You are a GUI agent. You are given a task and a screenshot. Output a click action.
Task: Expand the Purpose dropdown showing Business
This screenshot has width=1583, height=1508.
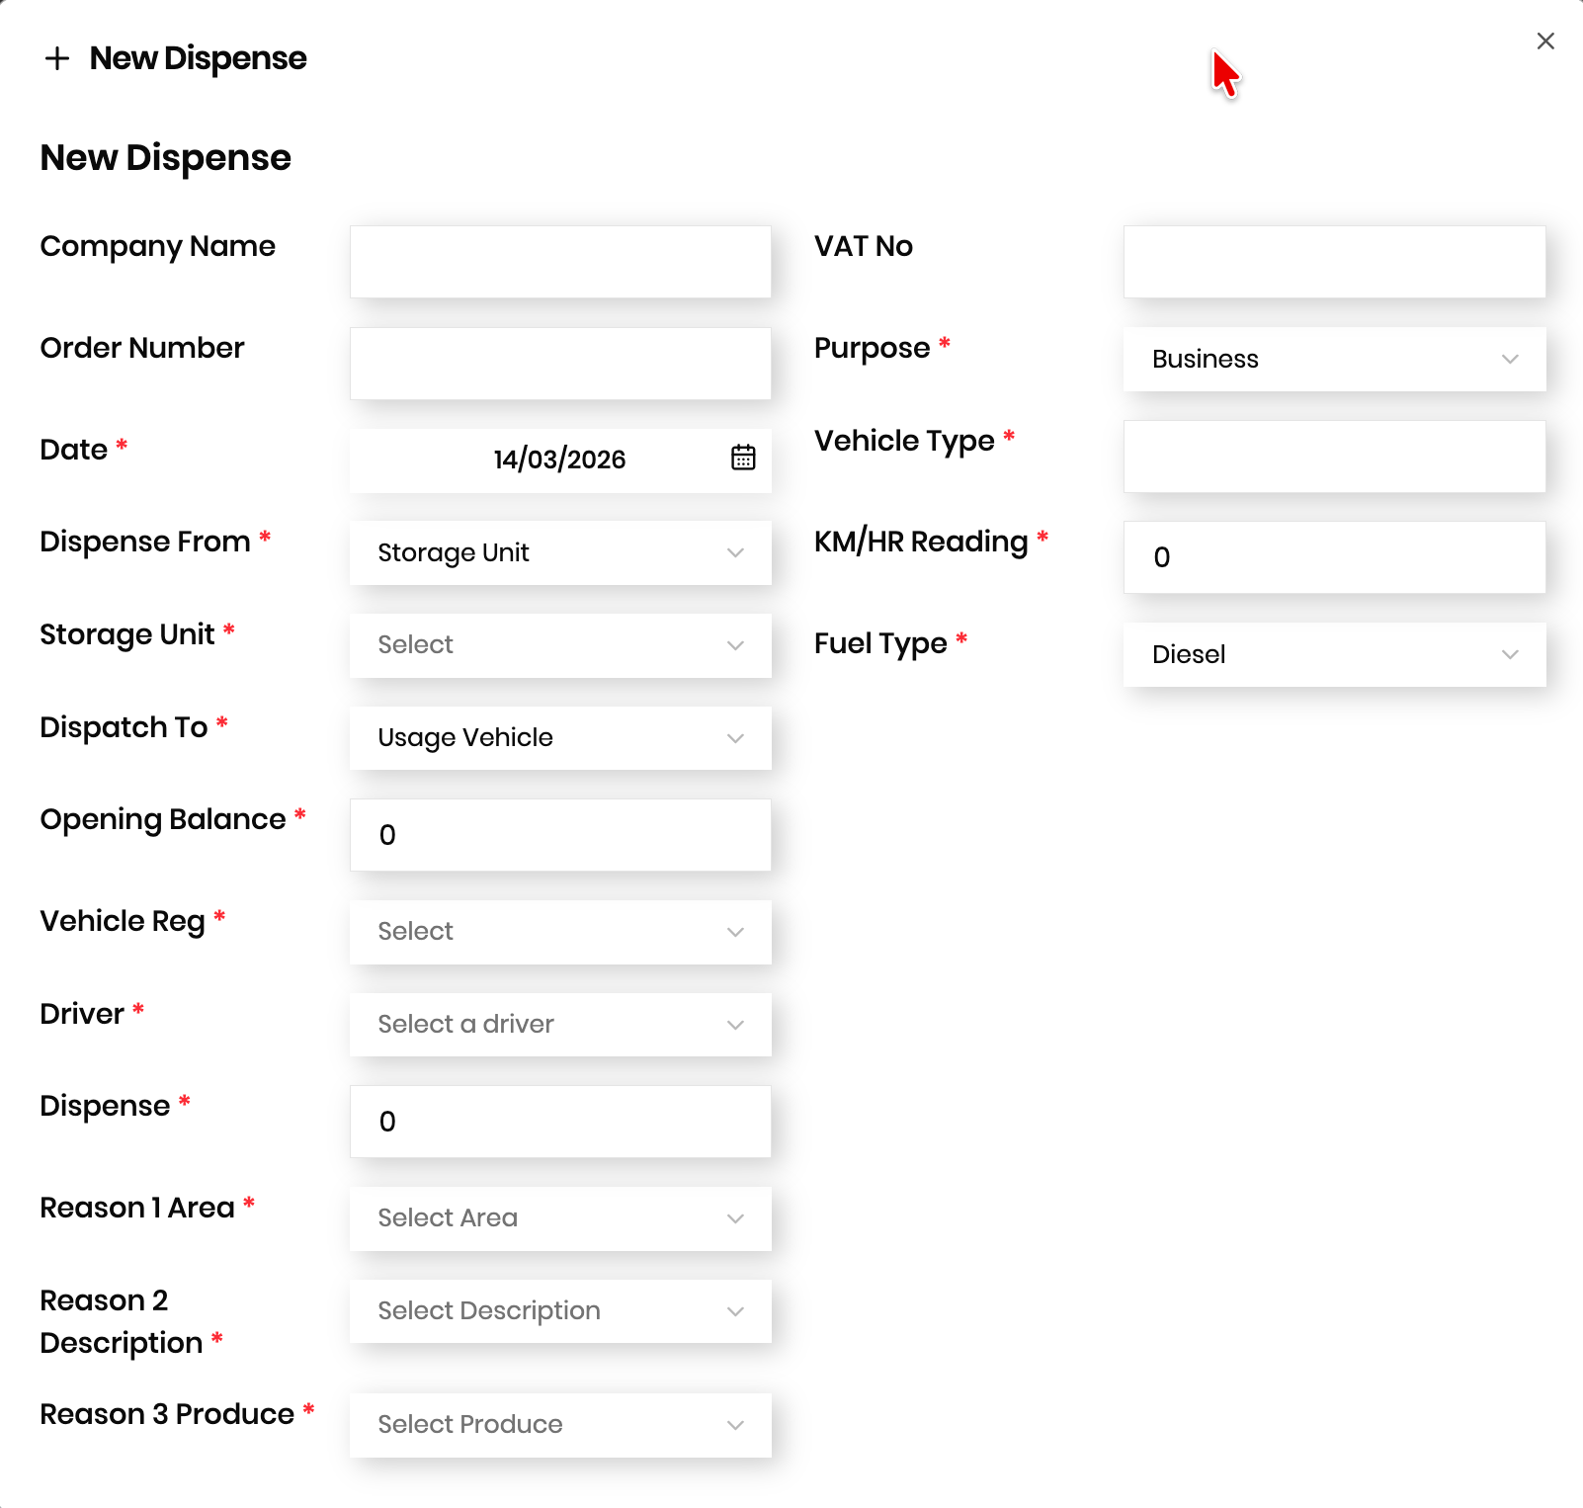(1334, 359)
